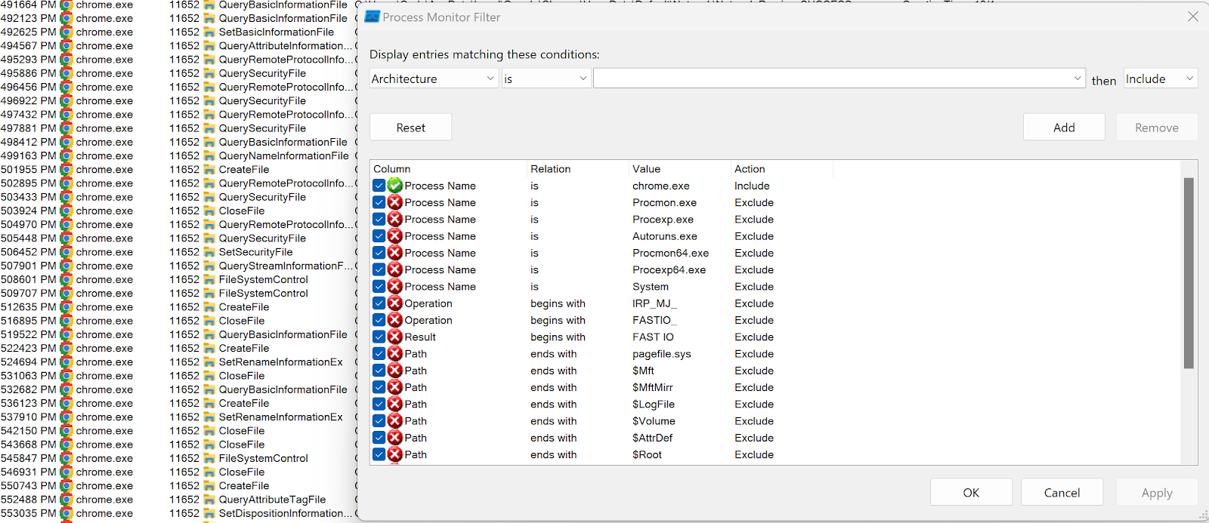Image resolution: width=1209 pixels, height=523 pixels.
Task: Click red exclude icon beside Procmon.exe row
Action: (394, 202)
